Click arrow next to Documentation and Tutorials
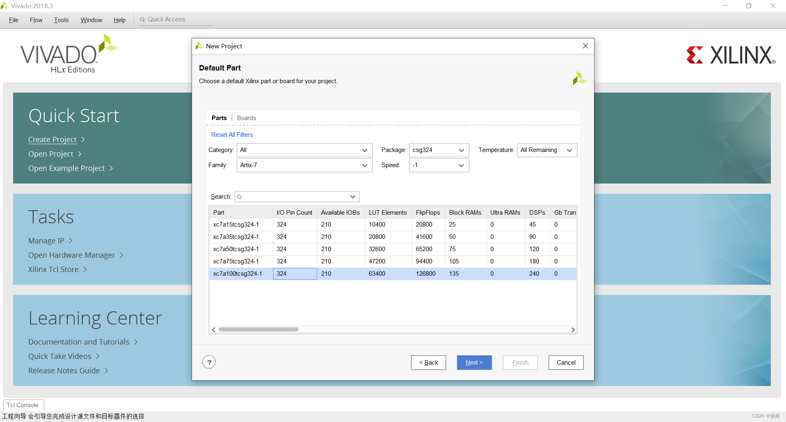 point(136,342)
